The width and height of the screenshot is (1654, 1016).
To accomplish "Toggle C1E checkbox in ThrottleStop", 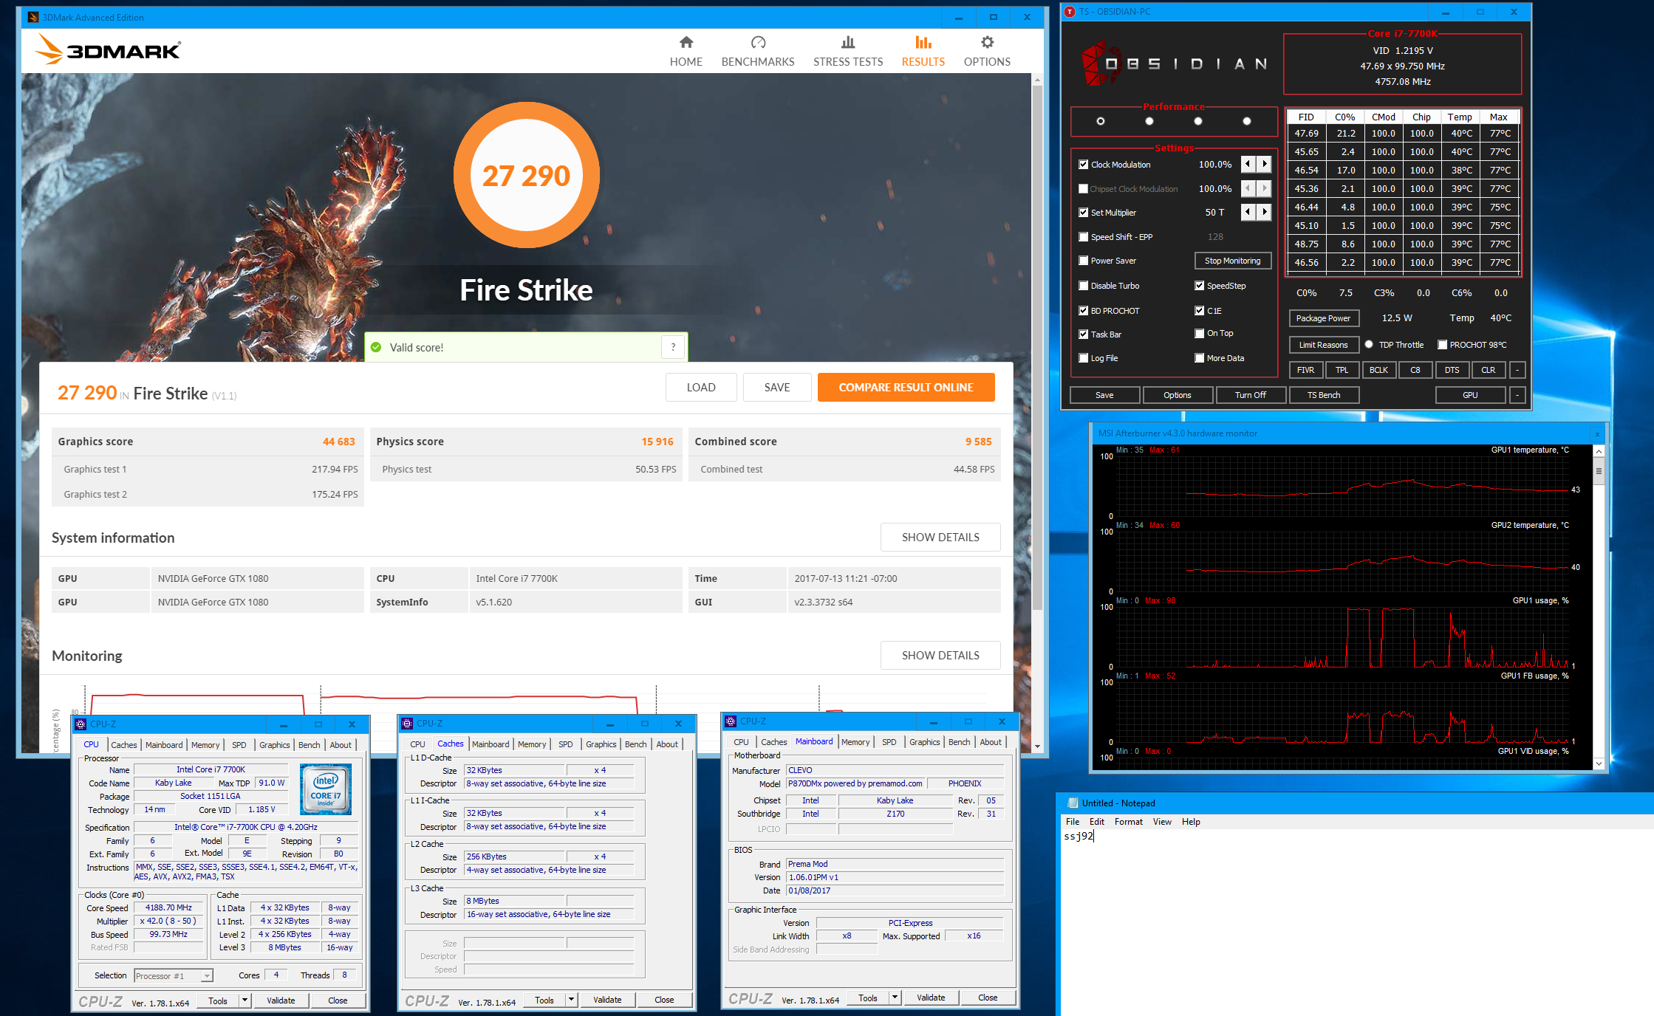I will [1199, 311].
